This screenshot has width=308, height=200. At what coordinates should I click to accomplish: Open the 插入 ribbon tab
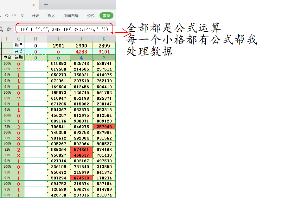point(51,16)
